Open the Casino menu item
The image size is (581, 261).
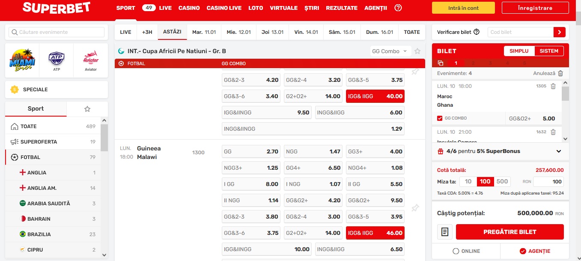point(189,8)
